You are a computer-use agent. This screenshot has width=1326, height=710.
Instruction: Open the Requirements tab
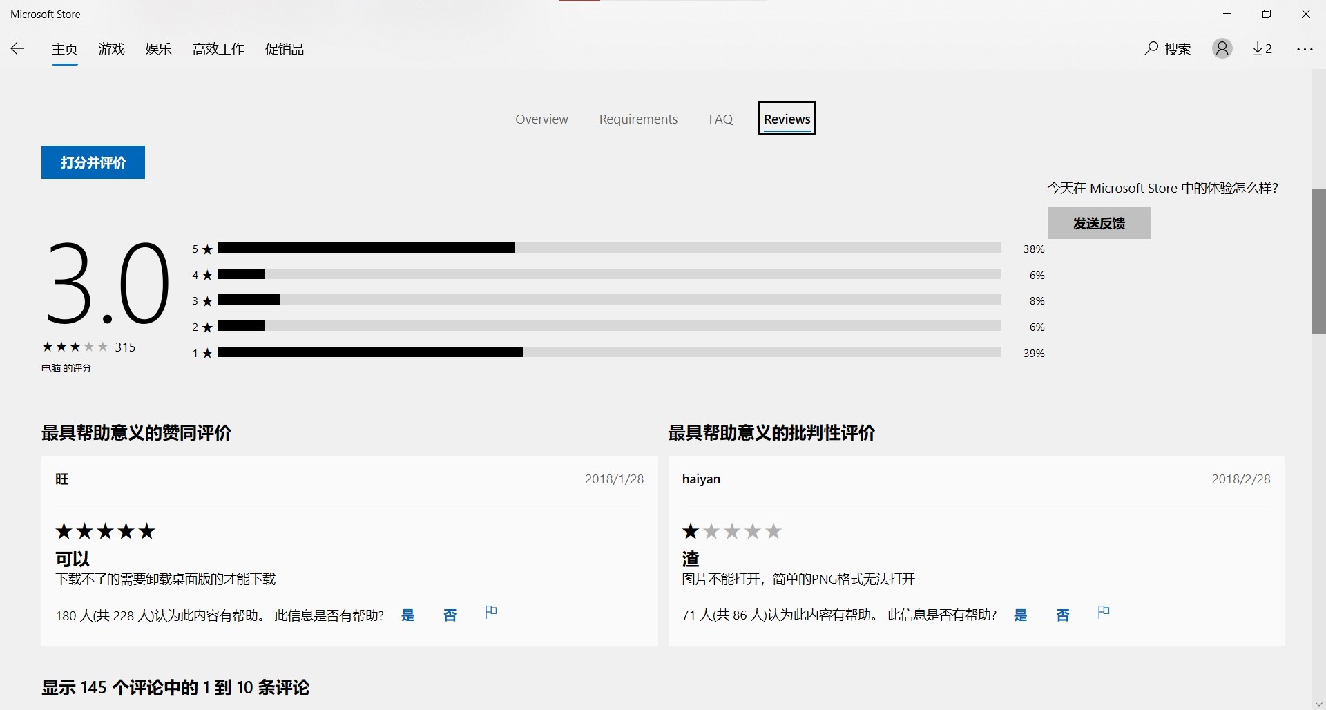[638, 119]
